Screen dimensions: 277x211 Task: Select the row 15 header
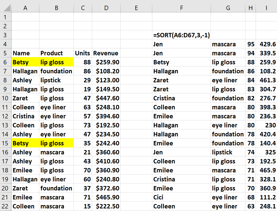pos(6,143)
